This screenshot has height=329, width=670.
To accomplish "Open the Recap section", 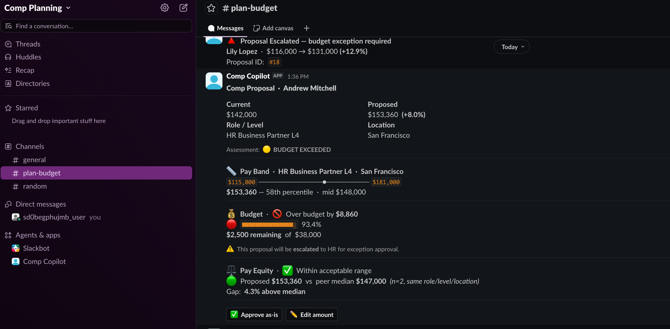I will (x=25, y=70).
